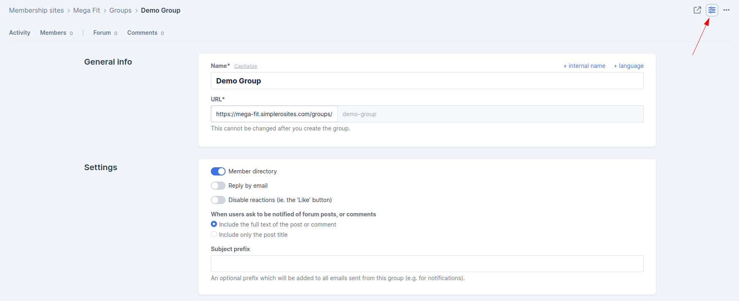The width and height of the screenshot is (739, 301).
Task: Add an internal name
Action: pos(584,66)
